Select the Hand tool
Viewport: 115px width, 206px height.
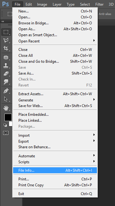pyautogui.click(x=6, y=108)
